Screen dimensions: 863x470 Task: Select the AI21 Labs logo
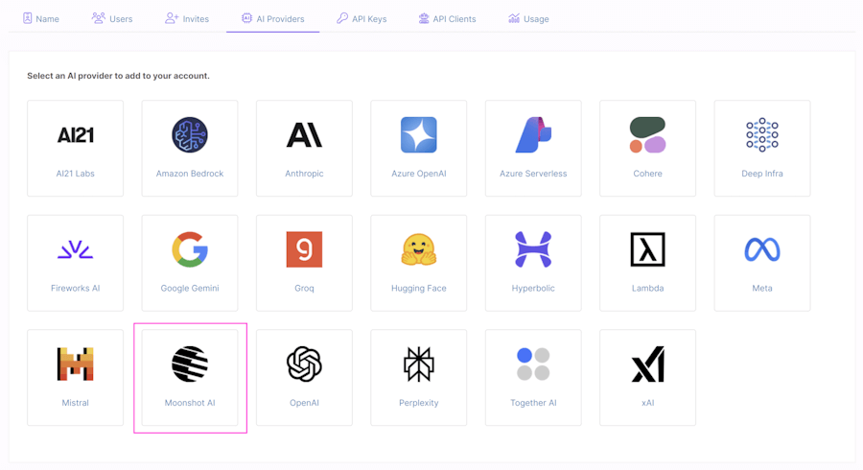(x=76, y=135)
